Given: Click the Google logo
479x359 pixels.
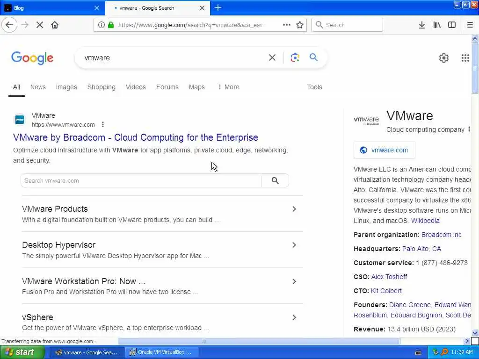Looking at the screenshot, I should point(32,58).
